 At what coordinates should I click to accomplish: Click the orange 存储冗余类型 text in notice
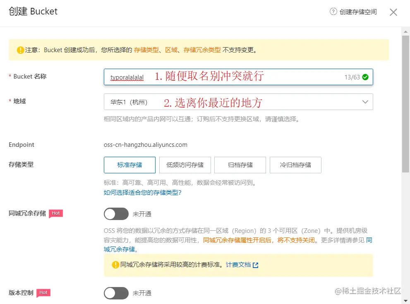coord(202,50)
